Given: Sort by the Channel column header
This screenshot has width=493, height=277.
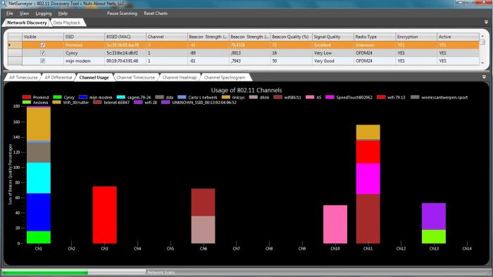Looking at the screenshot, I should (x=167, y=37).
